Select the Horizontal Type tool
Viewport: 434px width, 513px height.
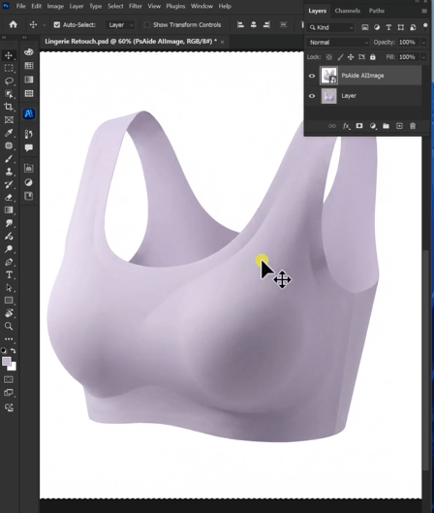9,274
